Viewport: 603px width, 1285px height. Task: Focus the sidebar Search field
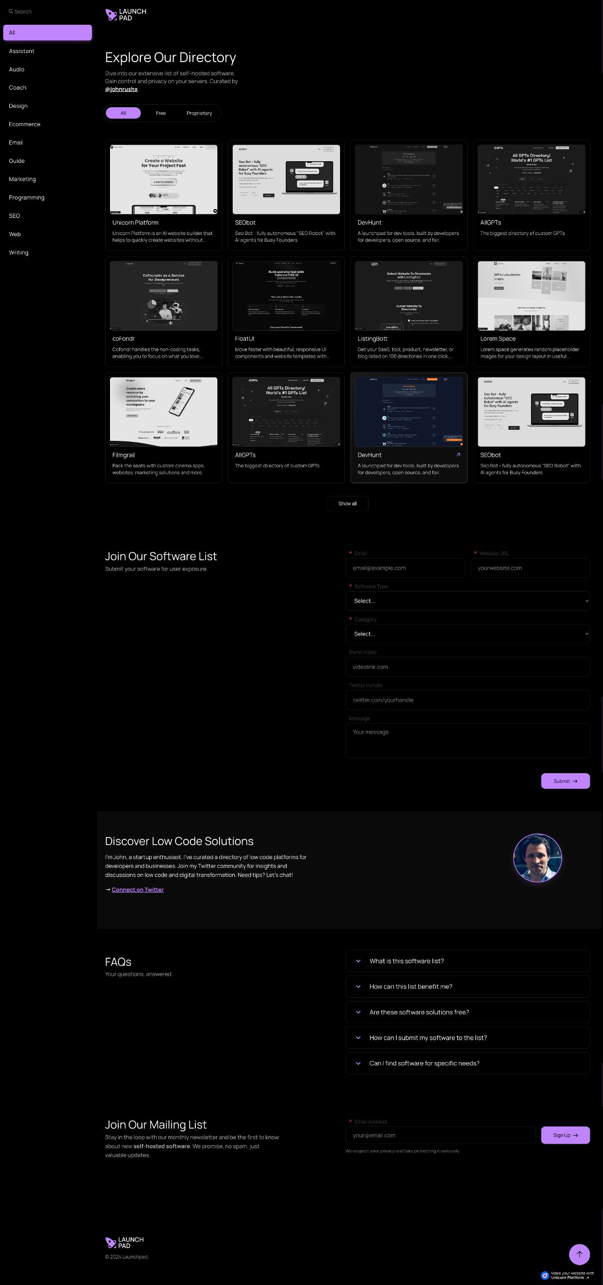47,12
